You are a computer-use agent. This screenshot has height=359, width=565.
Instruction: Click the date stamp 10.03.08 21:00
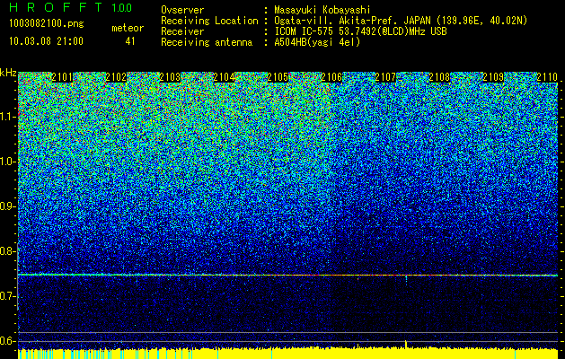pos(47,41)
